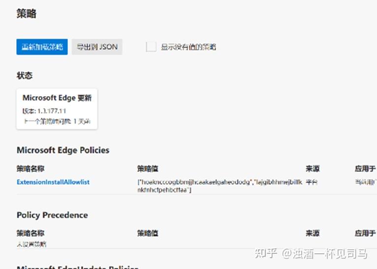Click 策略值 column header under Policy Precedence
The image size is (377, 269).
(x=148, y=233)
